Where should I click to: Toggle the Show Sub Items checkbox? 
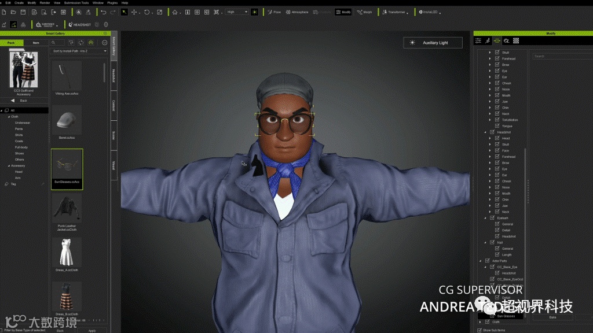point(479,330)
